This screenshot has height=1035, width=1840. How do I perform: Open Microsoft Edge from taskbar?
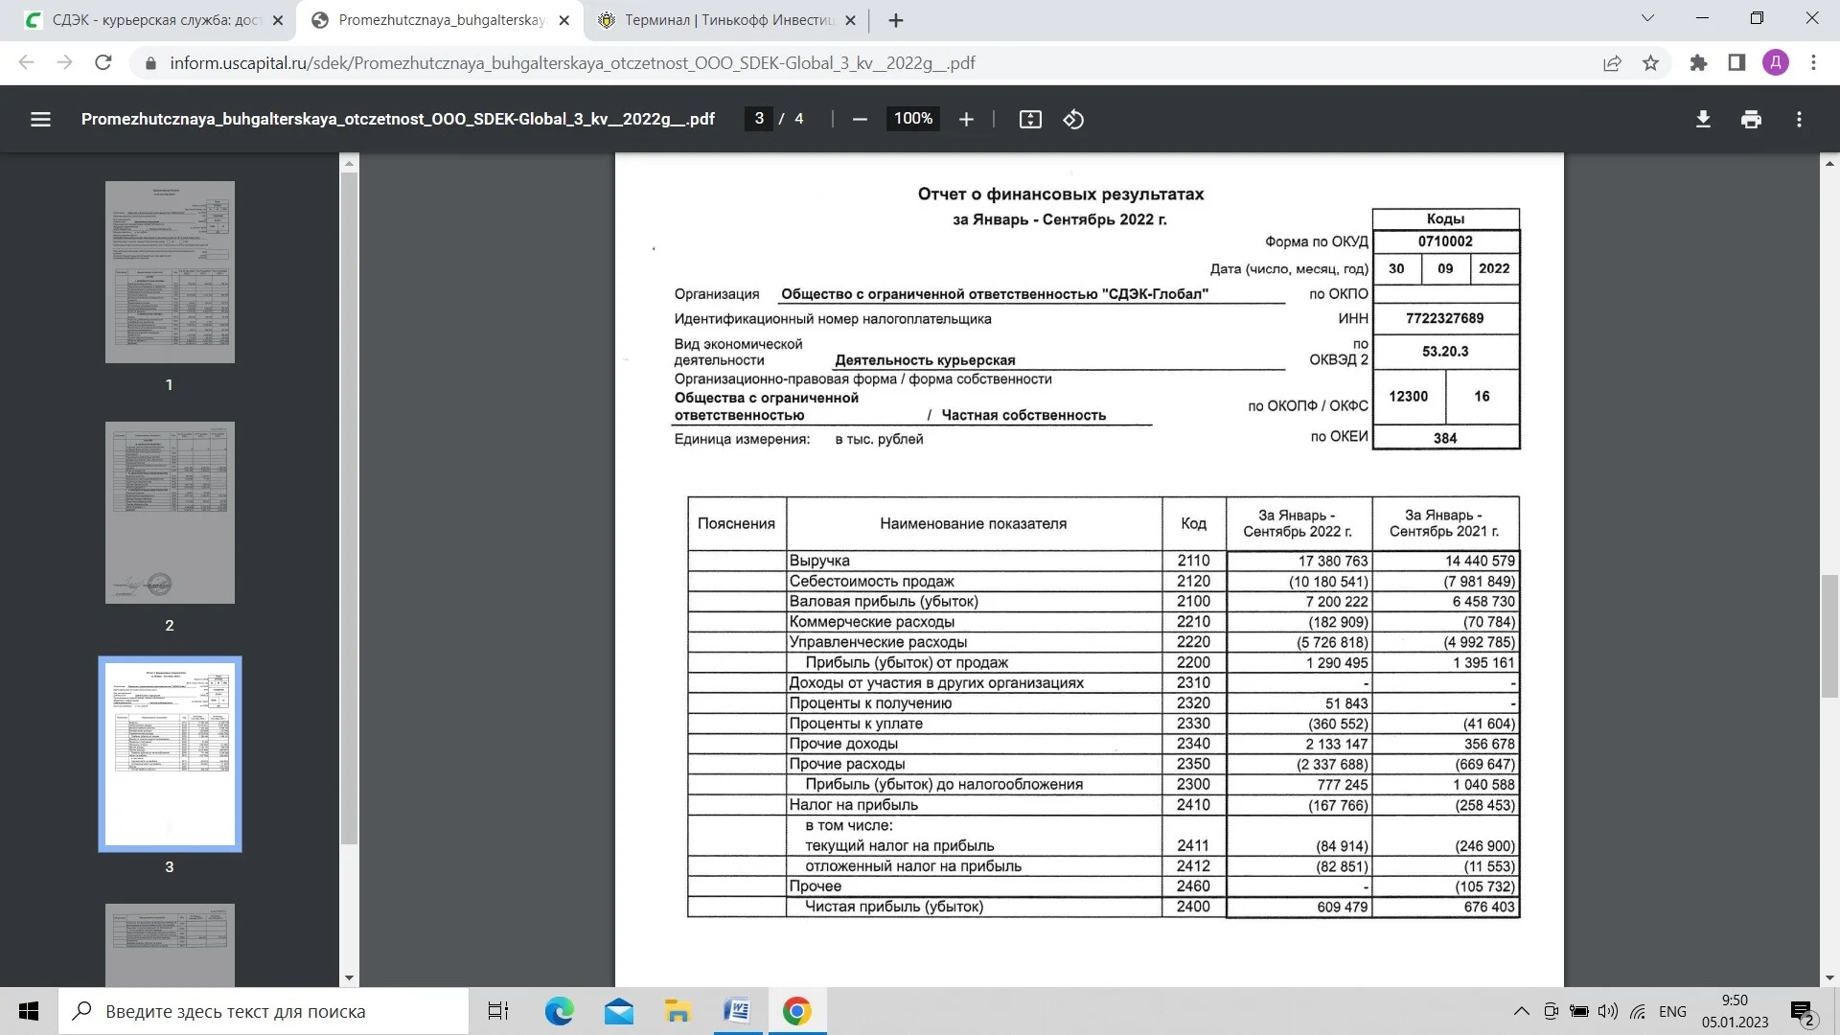(x=560, y=1011)
